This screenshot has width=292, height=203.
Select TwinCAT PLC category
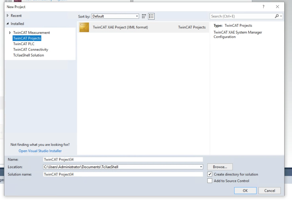coord(24,44)
